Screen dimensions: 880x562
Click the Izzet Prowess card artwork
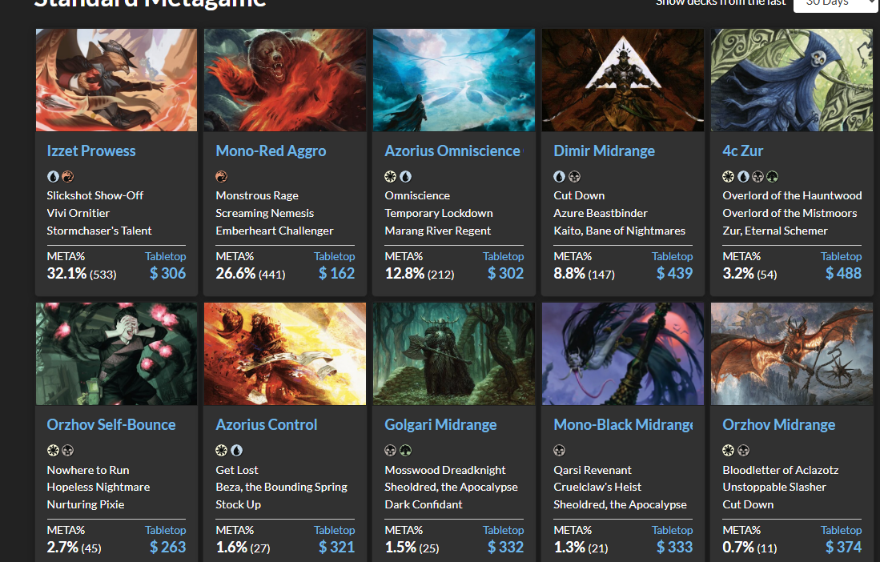tap(116, 79)
